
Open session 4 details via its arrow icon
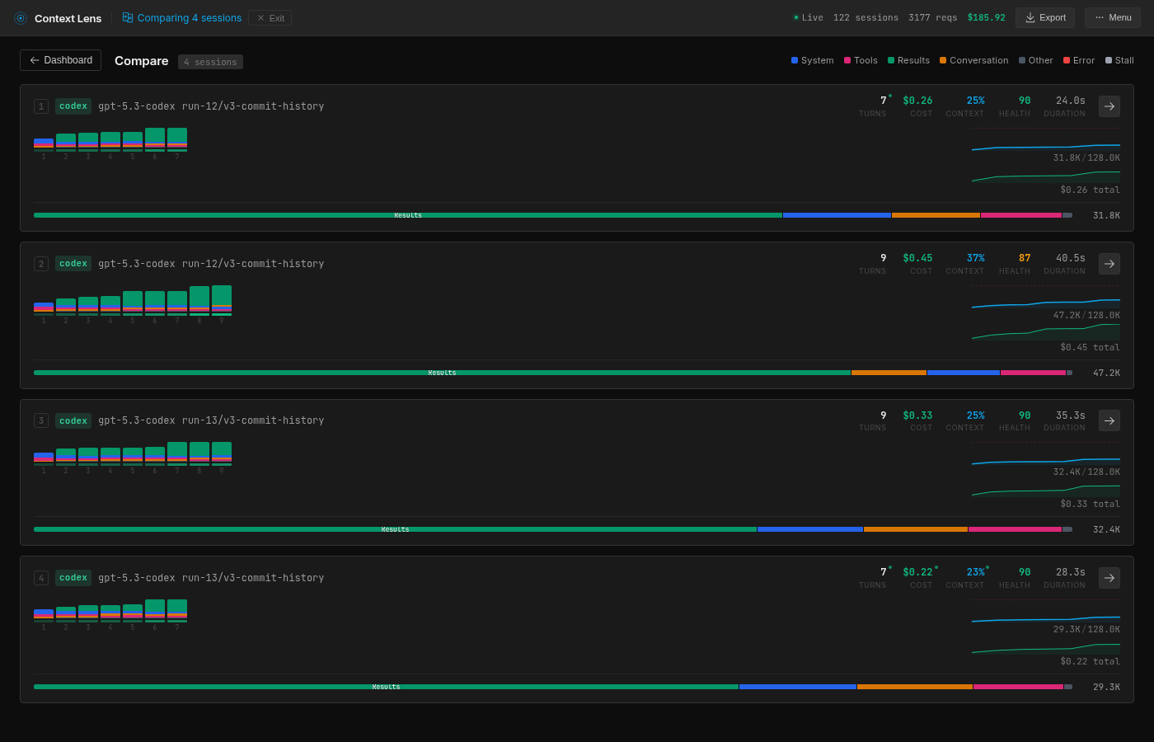1109,577
